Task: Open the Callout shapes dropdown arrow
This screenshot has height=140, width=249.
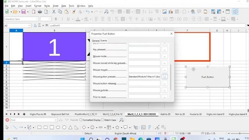Action: tap(130, 128)
